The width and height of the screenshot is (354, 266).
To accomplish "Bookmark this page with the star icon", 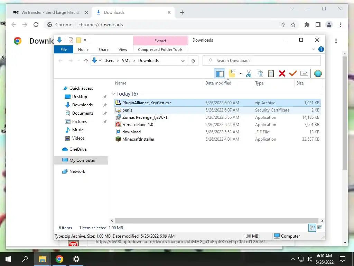I will point(293,25).
